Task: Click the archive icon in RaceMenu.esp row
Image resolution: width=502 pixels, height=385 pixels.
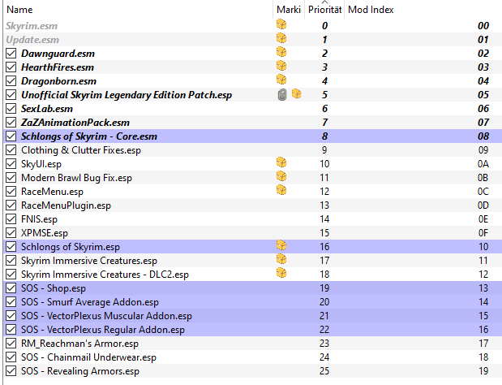Action: (x=281, y=190)
